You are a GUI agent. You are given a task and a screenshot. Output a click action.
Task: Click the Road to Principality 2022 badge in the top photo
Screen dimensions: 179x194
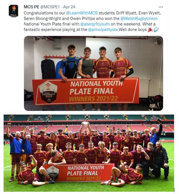(x=48, y=92)
